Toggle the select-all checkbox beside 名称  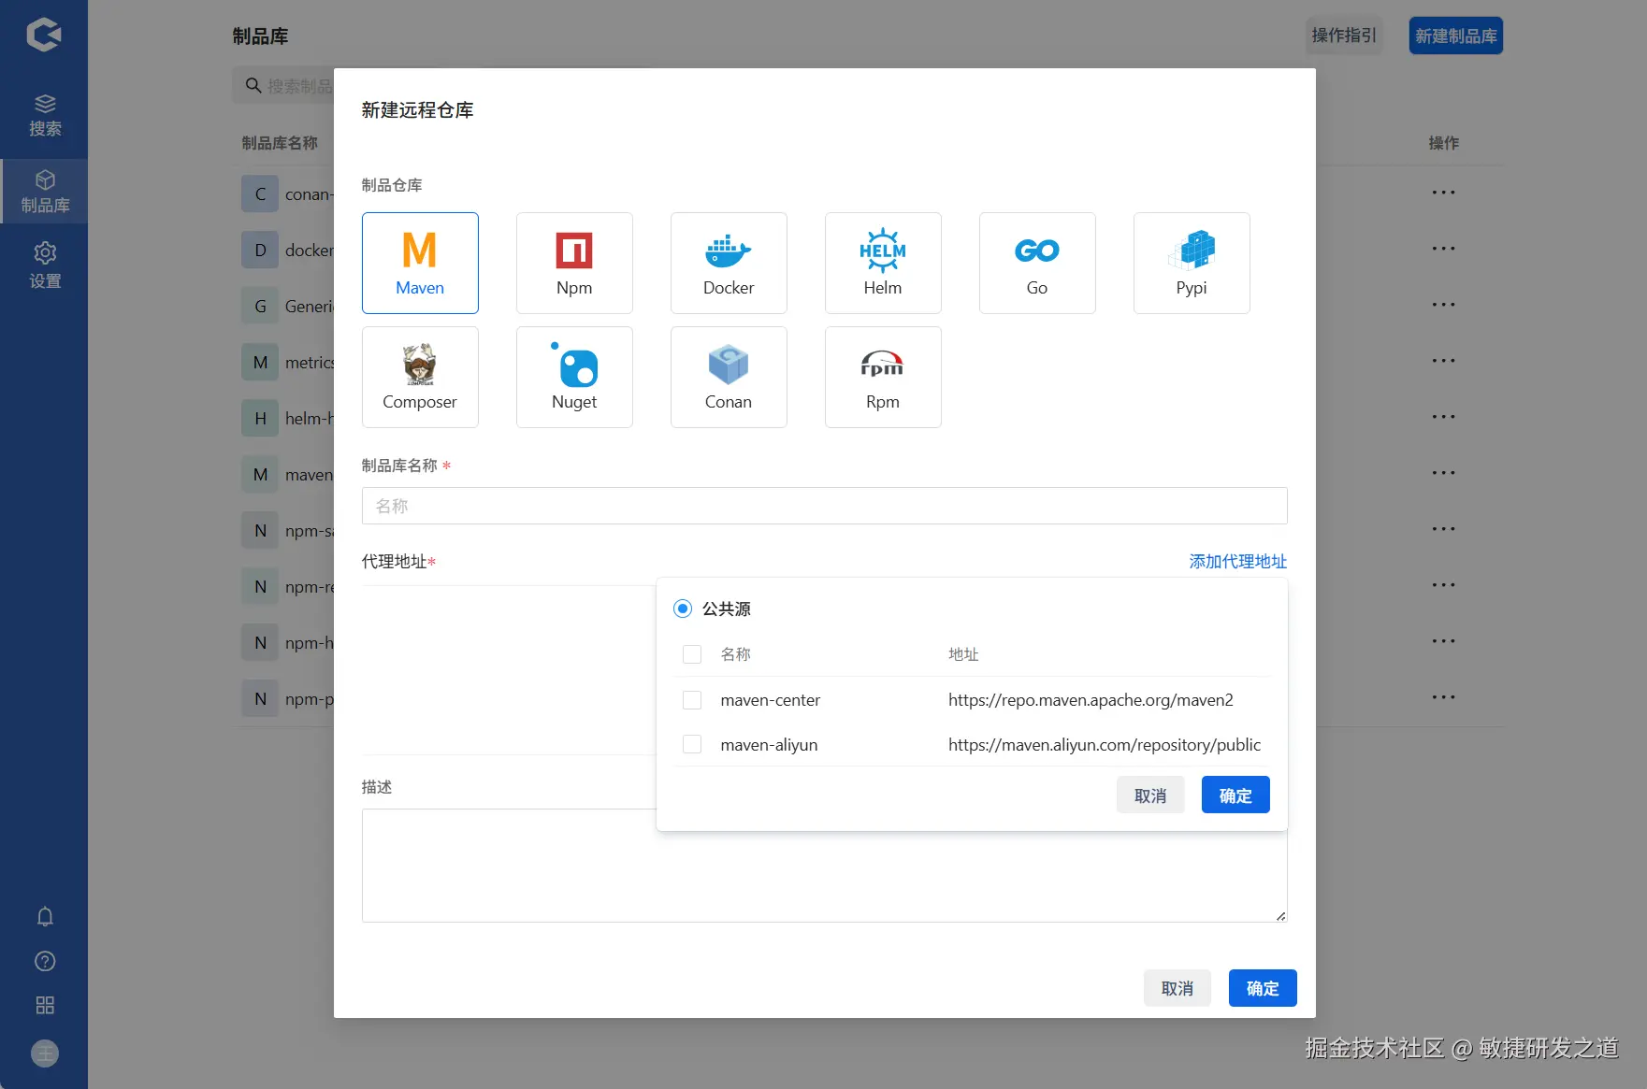692,654
